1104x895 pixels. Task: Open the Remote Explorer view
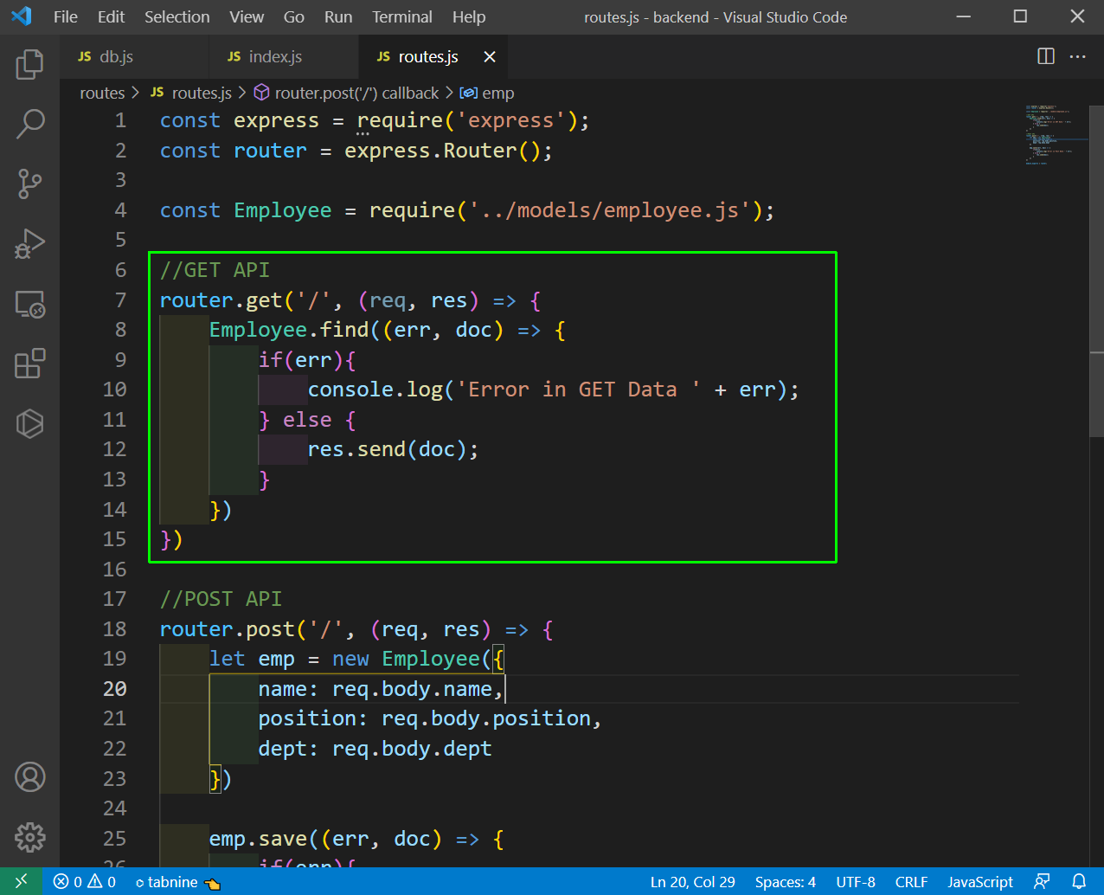[x=29, y=304]
